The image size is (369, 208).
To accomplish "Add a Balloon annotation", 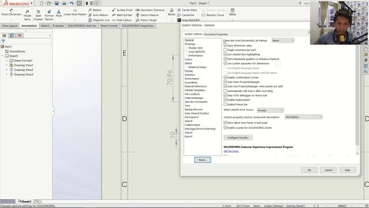I will [95, 10].
